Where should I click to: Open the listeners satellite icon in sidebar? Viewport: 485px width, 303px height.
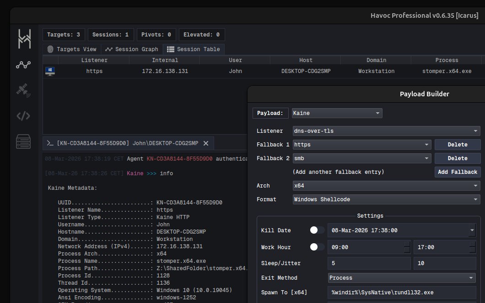click(x=23, y=90)
